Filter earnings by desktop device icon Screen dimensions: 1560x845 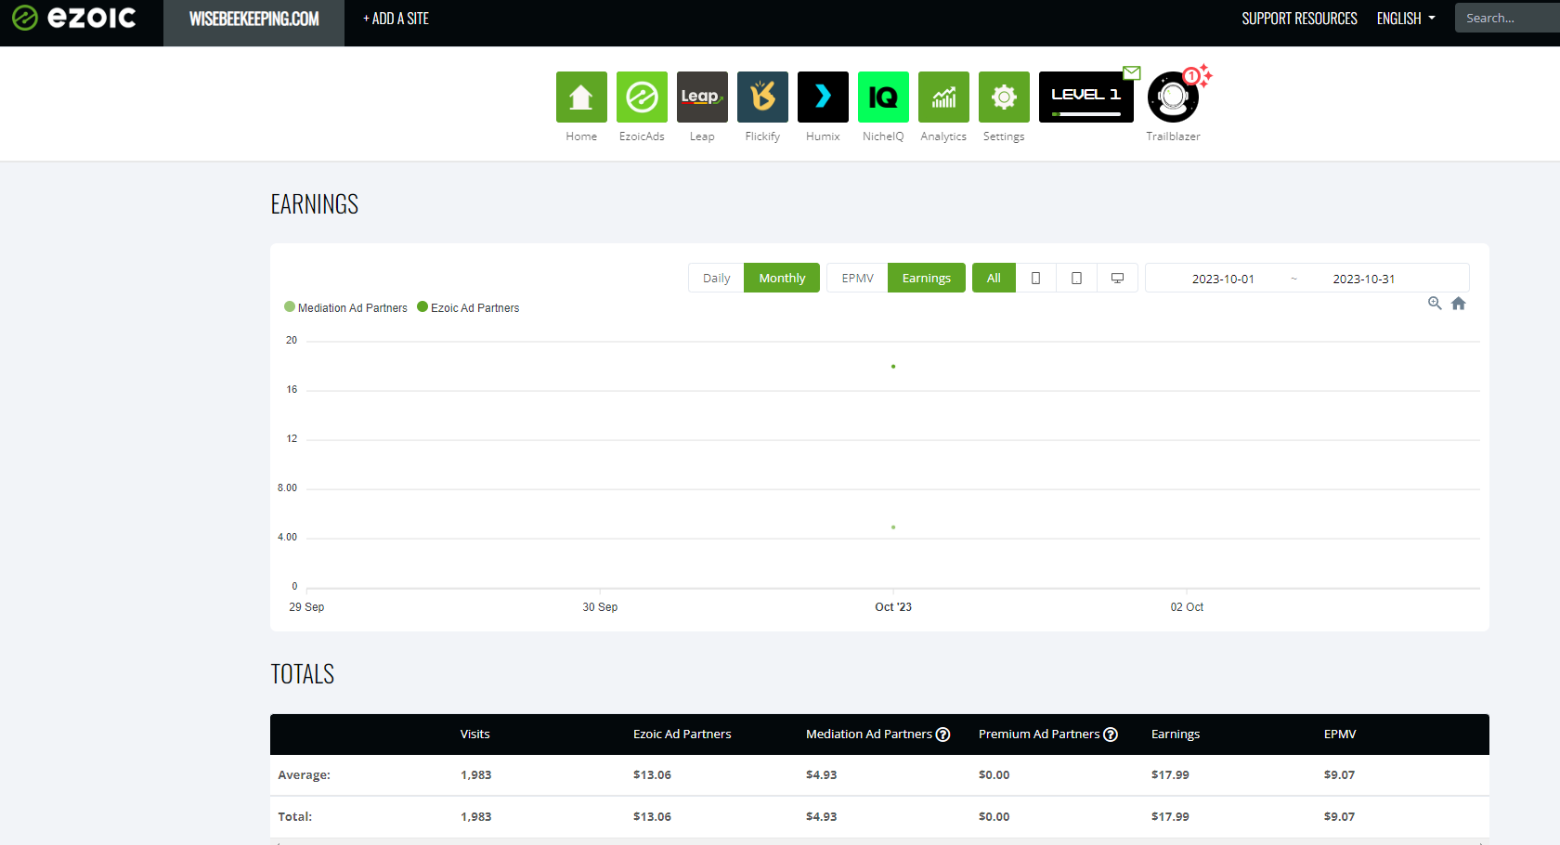[x=1117, y=278]
